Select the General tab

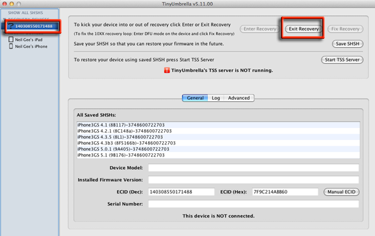(195, 98)
